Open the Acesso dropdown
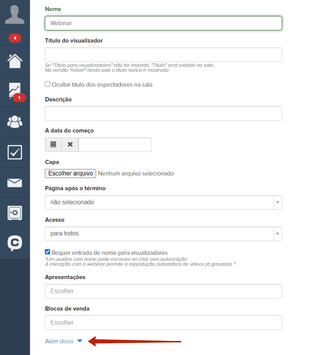 (x=163, y=234)
